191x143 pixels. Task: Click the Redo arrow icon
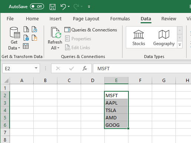click(76, 7)
